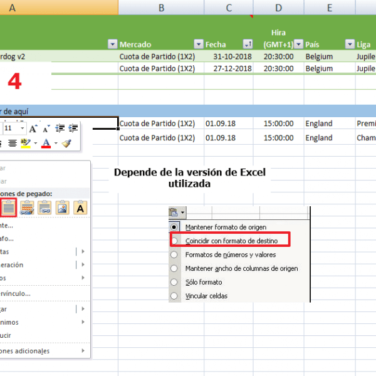Click the 'rdog v2' cell in column A

(x=59, y=56)
